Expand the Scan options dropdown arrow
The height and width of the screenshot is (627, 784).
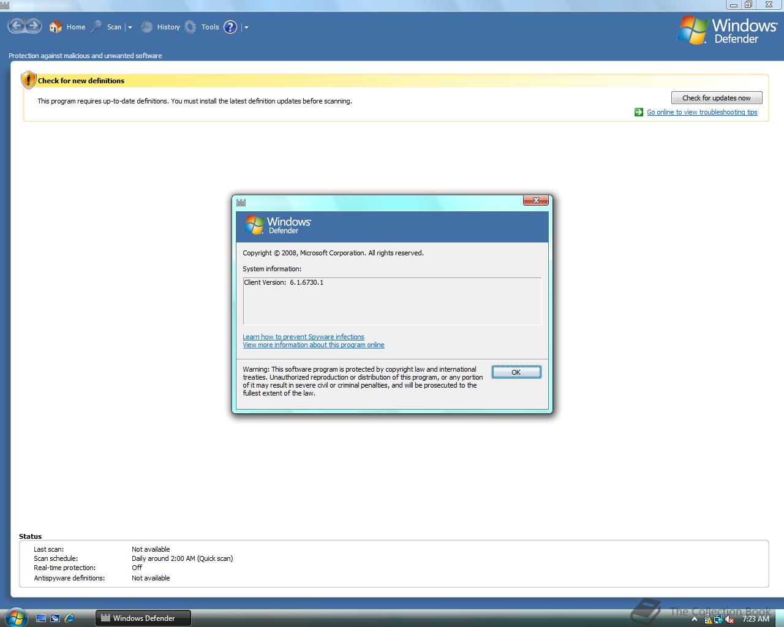click(x=130, y=28)
